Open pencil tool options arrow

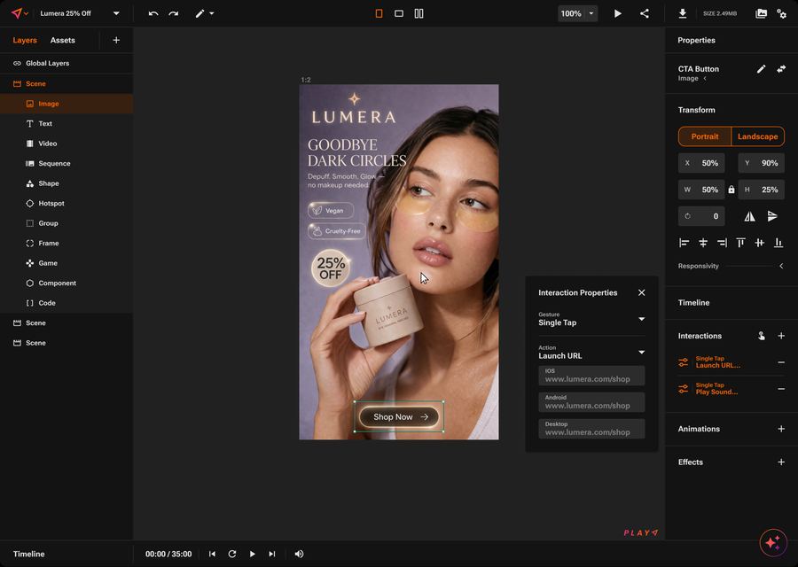click(x=212, y=13)
